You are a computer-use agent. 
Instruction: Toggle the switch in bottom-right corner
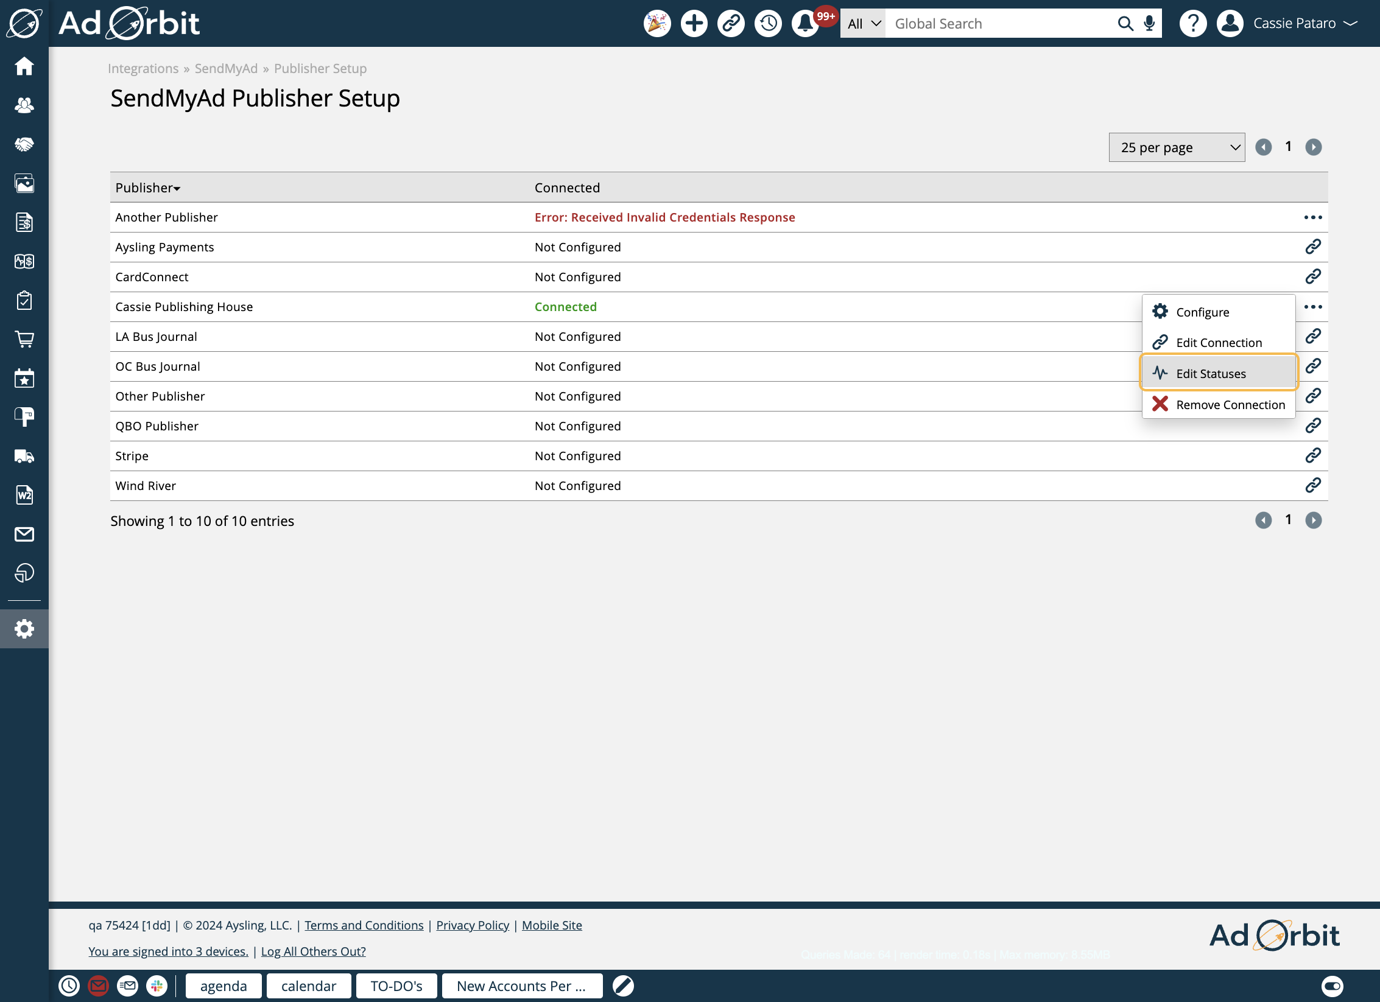tap(1332, 986)
